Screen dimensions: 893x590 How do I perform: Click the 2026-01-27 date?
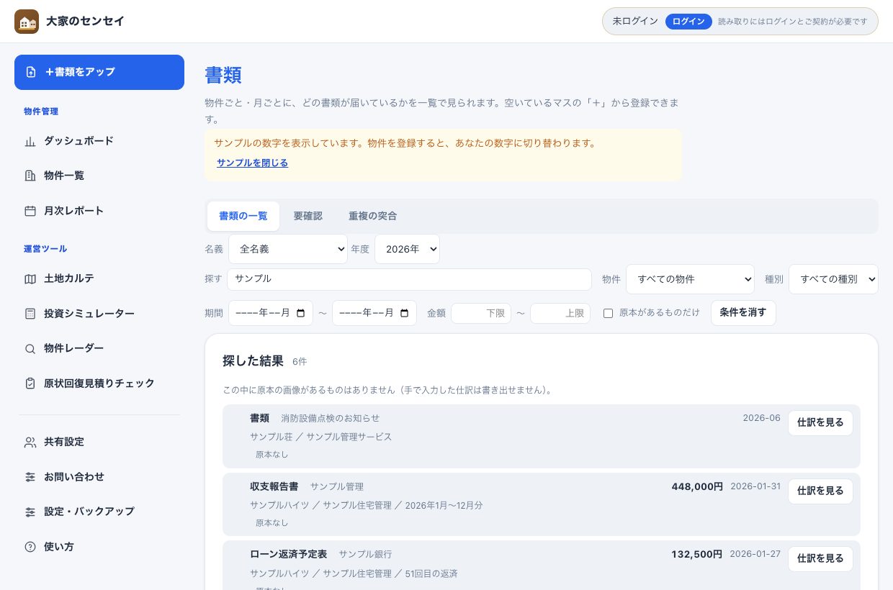pos(755,554)
